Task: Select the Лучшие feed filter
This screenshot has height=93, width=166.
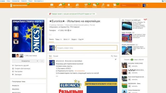Action: coord(56,56)
